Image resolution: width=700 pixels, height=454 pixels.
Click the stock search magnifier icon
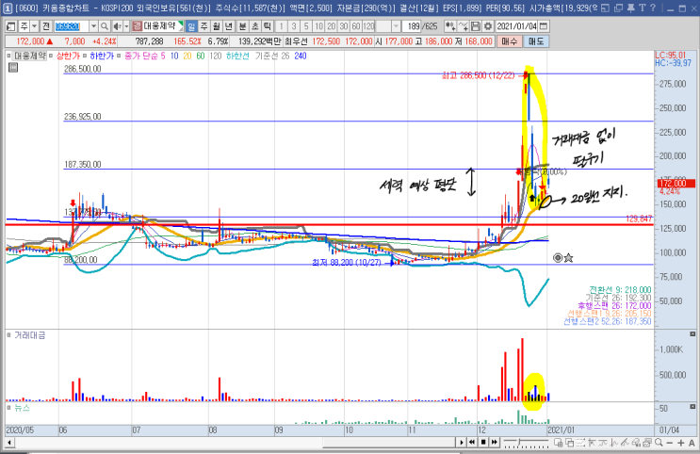point(104,26)
